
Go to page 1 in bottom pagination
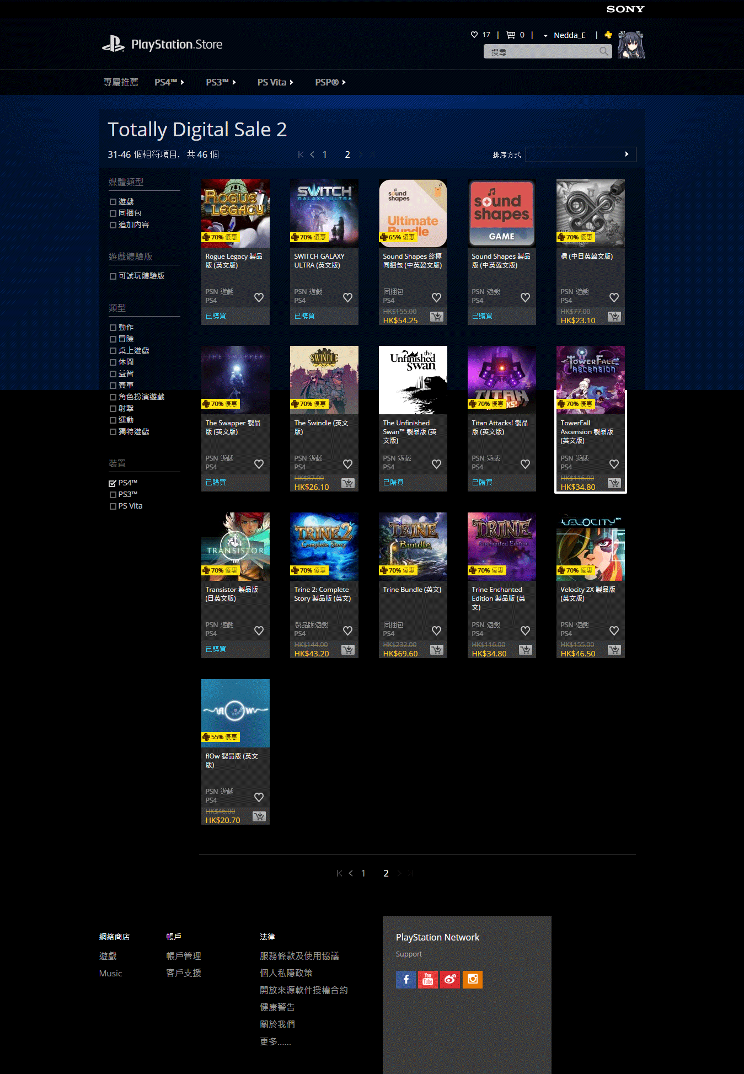pyautogui.click(x=363, y=873)
